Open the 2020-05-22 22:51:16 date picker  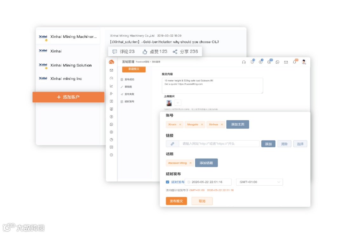(208, 182)
